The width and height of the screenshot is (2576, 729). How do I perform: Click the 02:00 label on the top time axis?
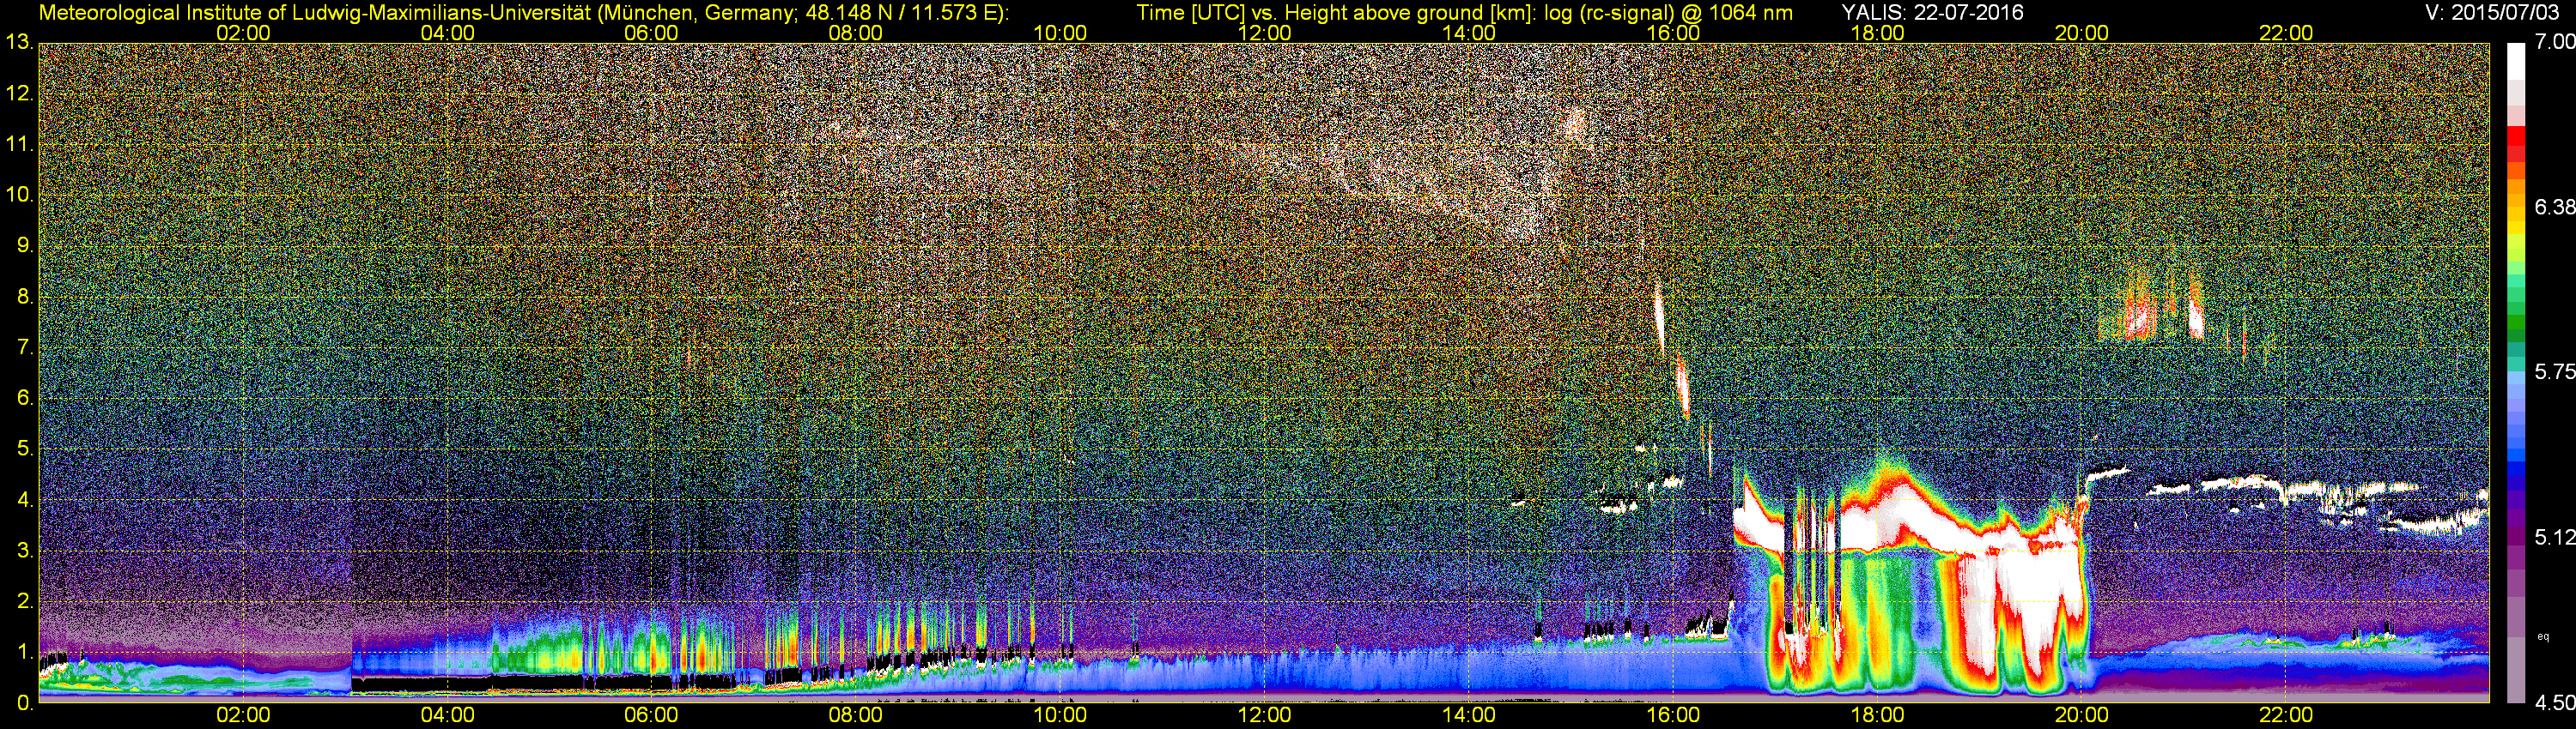pos(243,33)
